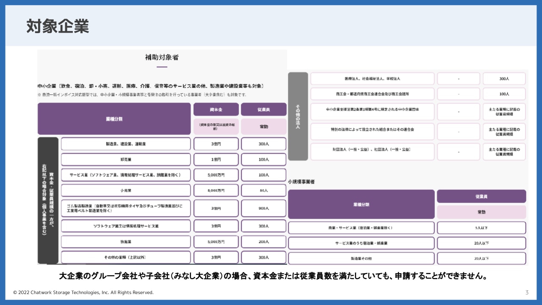Select the サービス業のうち宿泊業・娯楽業 row
The width and height of the screenshot is (542, 305).
361,243
